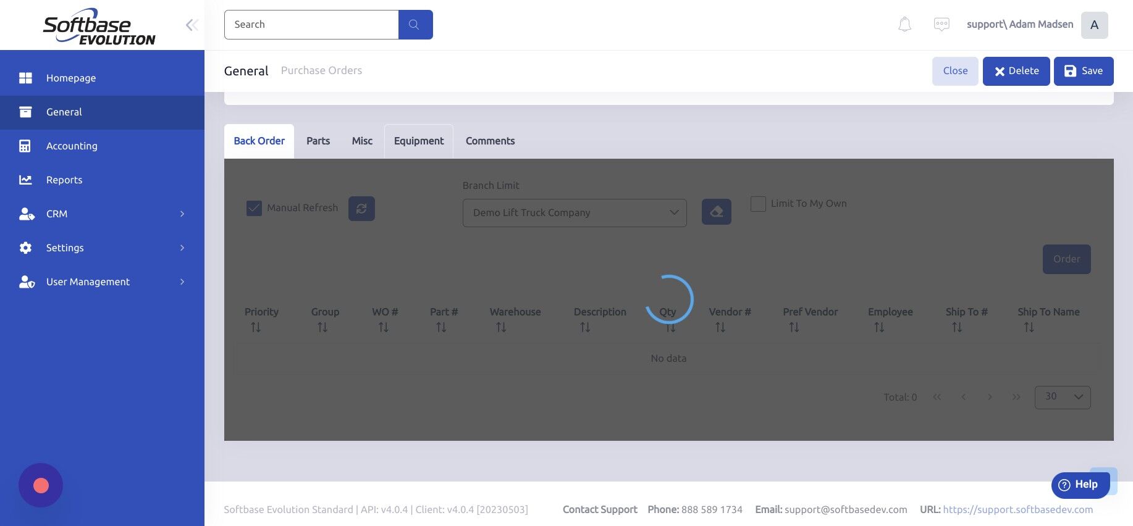Click the Settings gear icon

[x=25, y=248]
